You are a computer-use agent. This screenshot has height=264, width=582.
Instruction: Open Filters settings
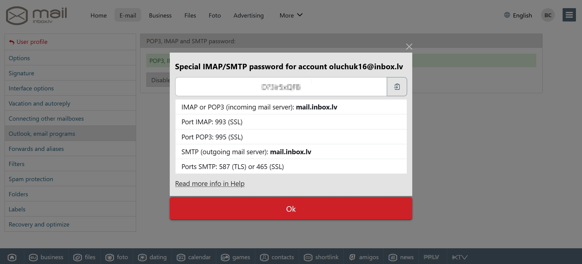[70, 164]
